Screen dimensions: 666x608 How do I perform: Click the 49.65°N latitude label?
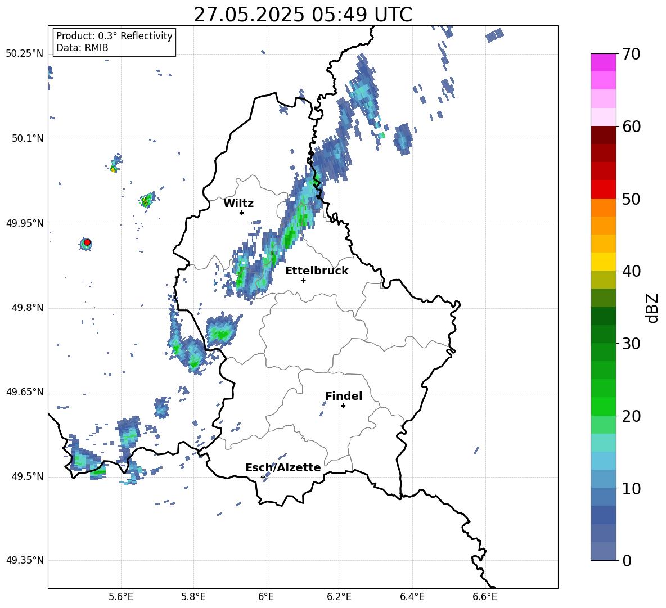[25, 392]
